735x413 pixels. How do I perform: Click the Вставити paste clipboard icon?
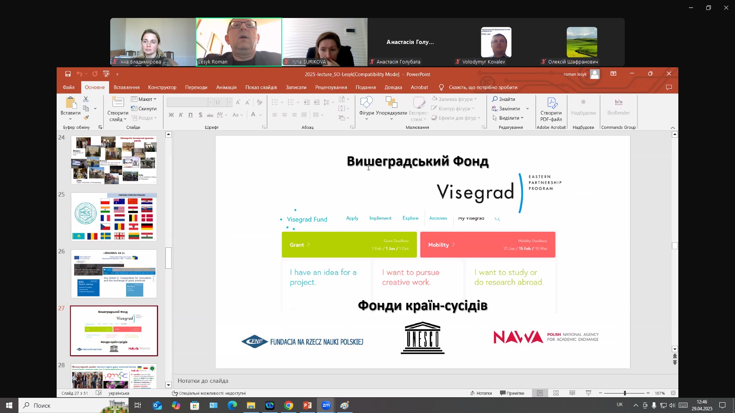[x=70, y=103]
